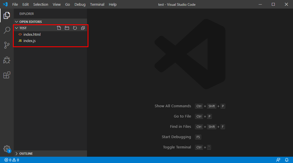
Task: Click the F5 key hint
Action: coord(198,137)
